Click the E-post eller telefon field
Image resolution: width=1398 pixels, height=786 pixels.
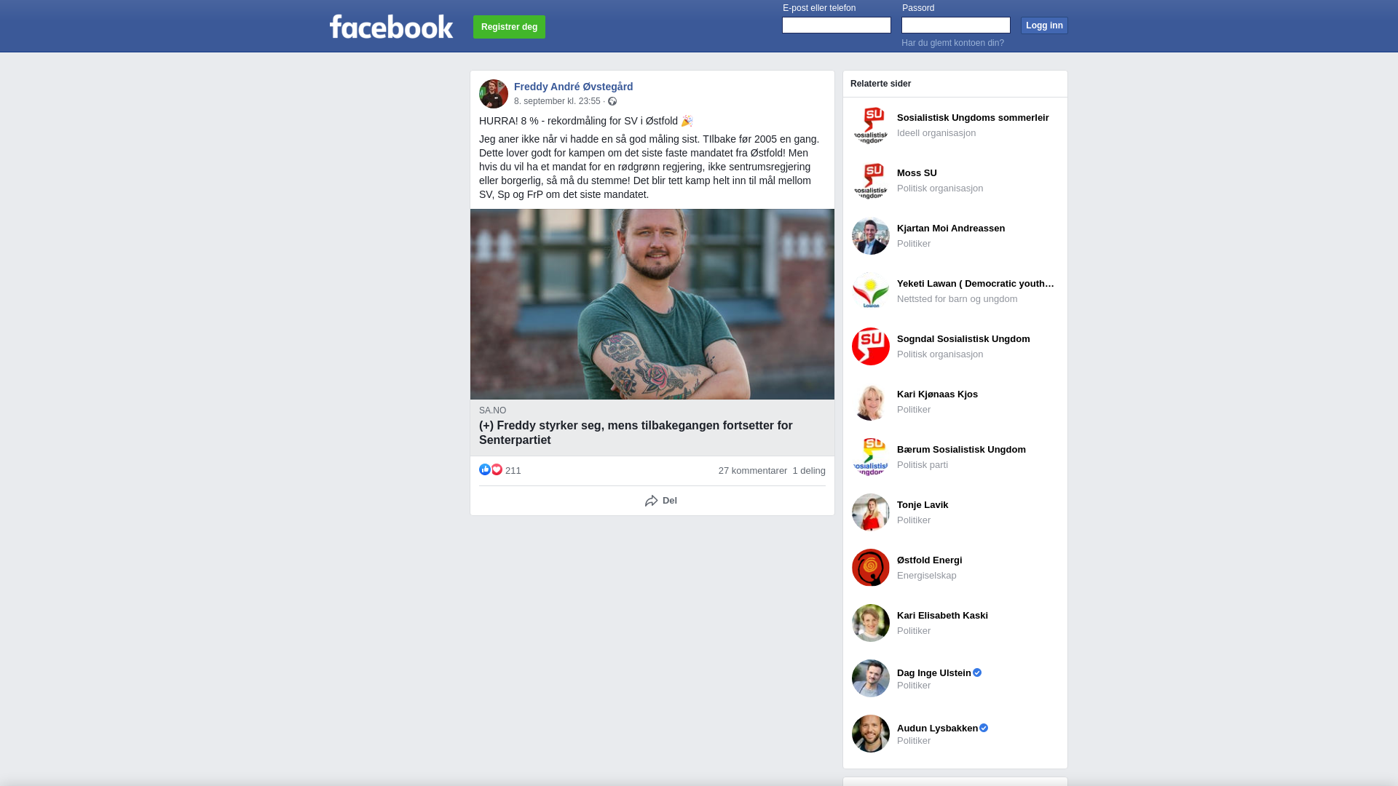[x=837, y=25]
